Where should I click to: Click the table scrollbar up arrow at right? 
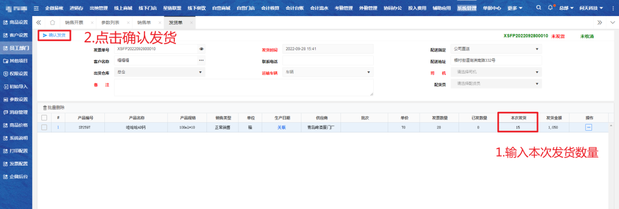tap(612, 125)
